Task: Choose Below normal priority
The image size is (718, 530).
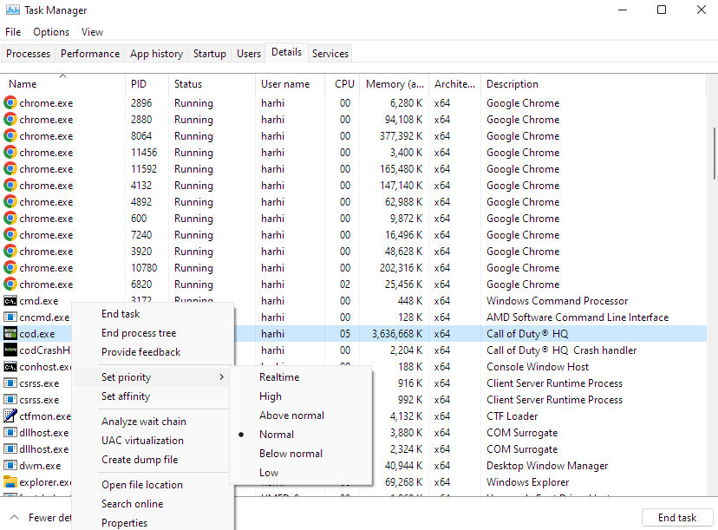Action: 301,454
